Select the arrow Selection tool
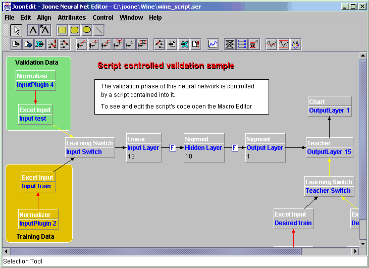 (x=16, y=30)
